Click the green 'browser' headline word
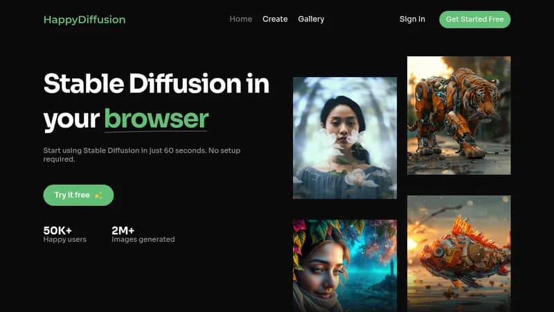554x312 pixels. point(157,119)
